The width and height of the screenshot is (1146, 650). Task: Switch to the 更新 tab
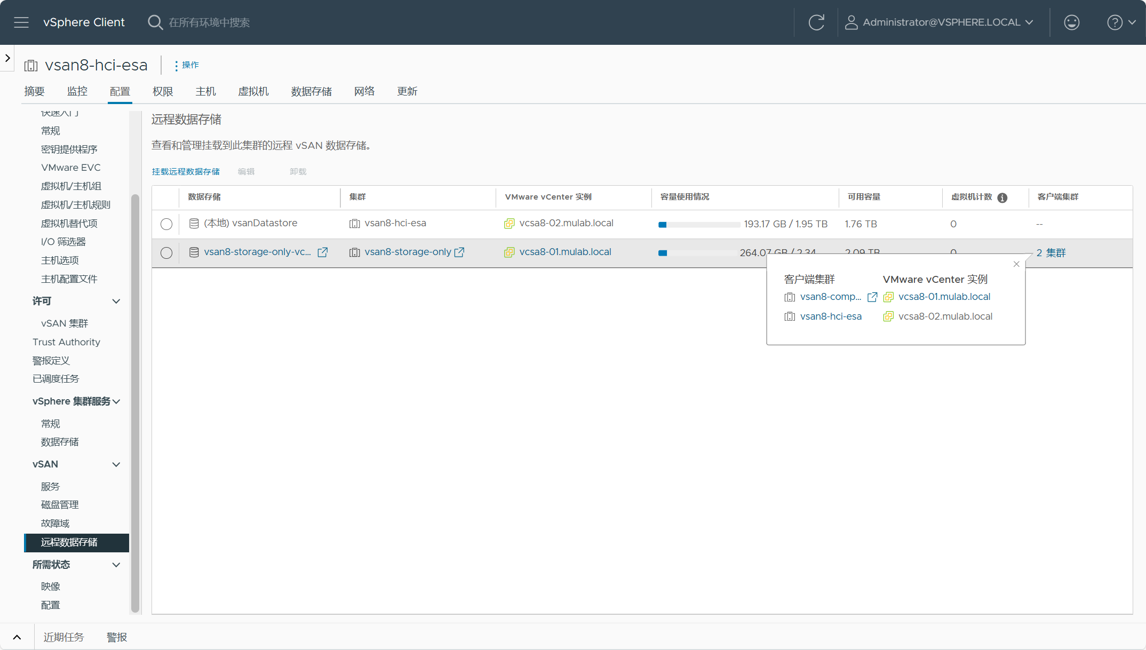tap(407, 91)
